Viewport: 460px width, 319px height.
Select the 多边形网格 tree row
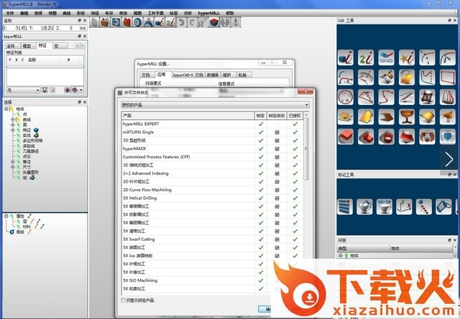pos(32,140)
